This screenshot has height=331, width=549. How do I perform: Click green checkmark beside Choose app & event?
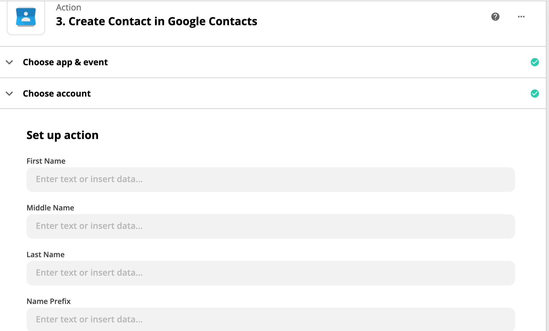(x=535, y=62)
